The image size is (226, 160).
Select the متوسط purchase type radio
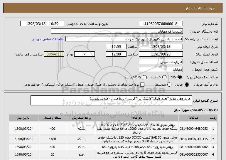click(x=169, y=85)
